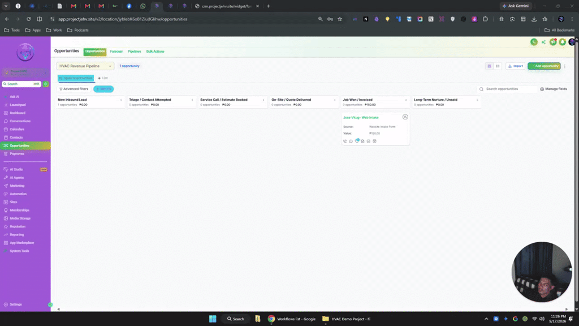Open Marketing in the sidebar
Viewport: 579px width, 326px height.
pos(17,186)
